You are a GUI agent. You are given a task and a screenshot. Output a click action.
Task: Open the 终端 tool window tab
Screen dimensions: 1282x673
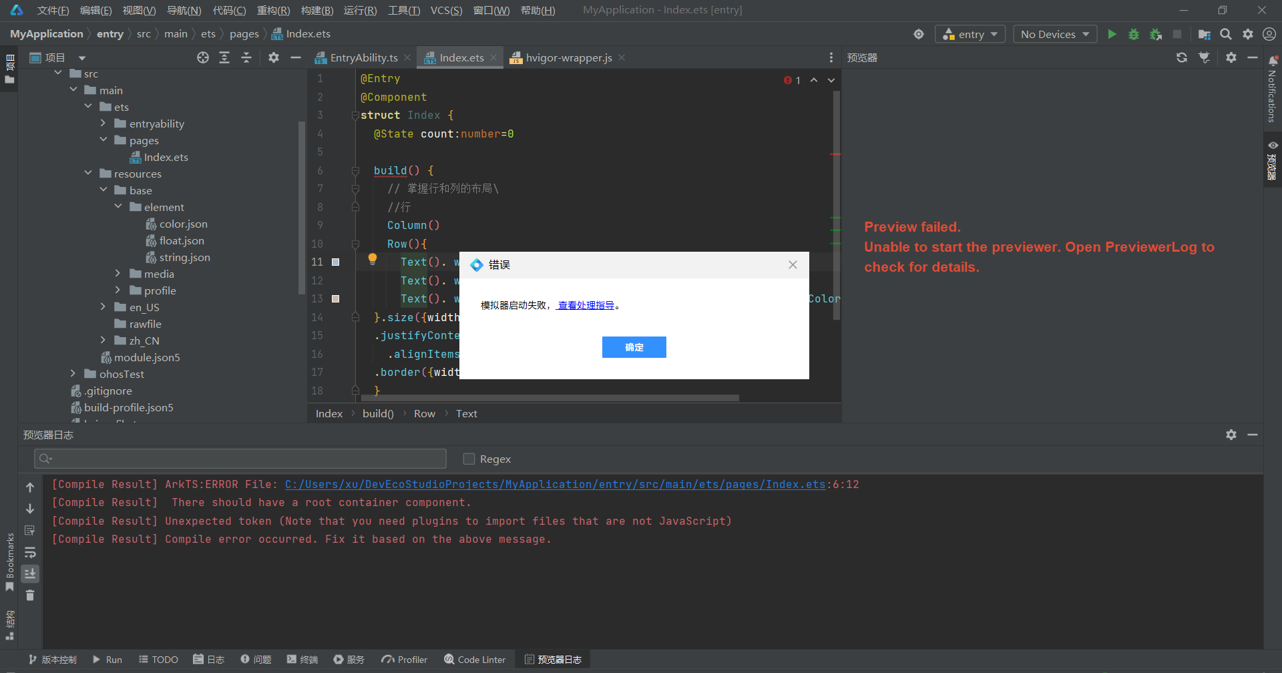pos(302,660)
